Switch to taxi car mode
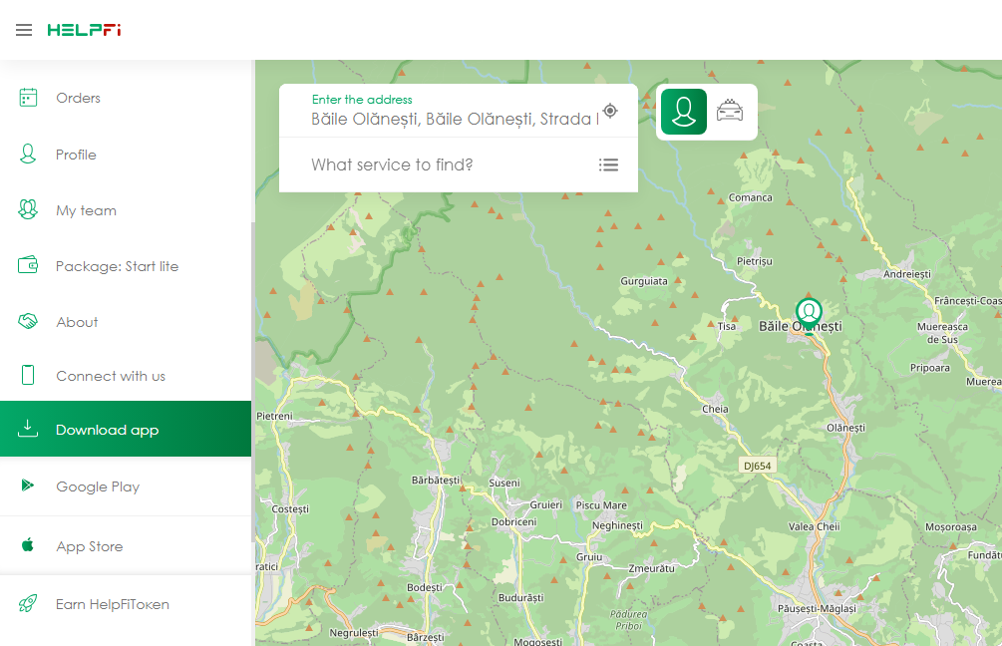This screenshot has width=1002, height=646. (x=730, y=111)
